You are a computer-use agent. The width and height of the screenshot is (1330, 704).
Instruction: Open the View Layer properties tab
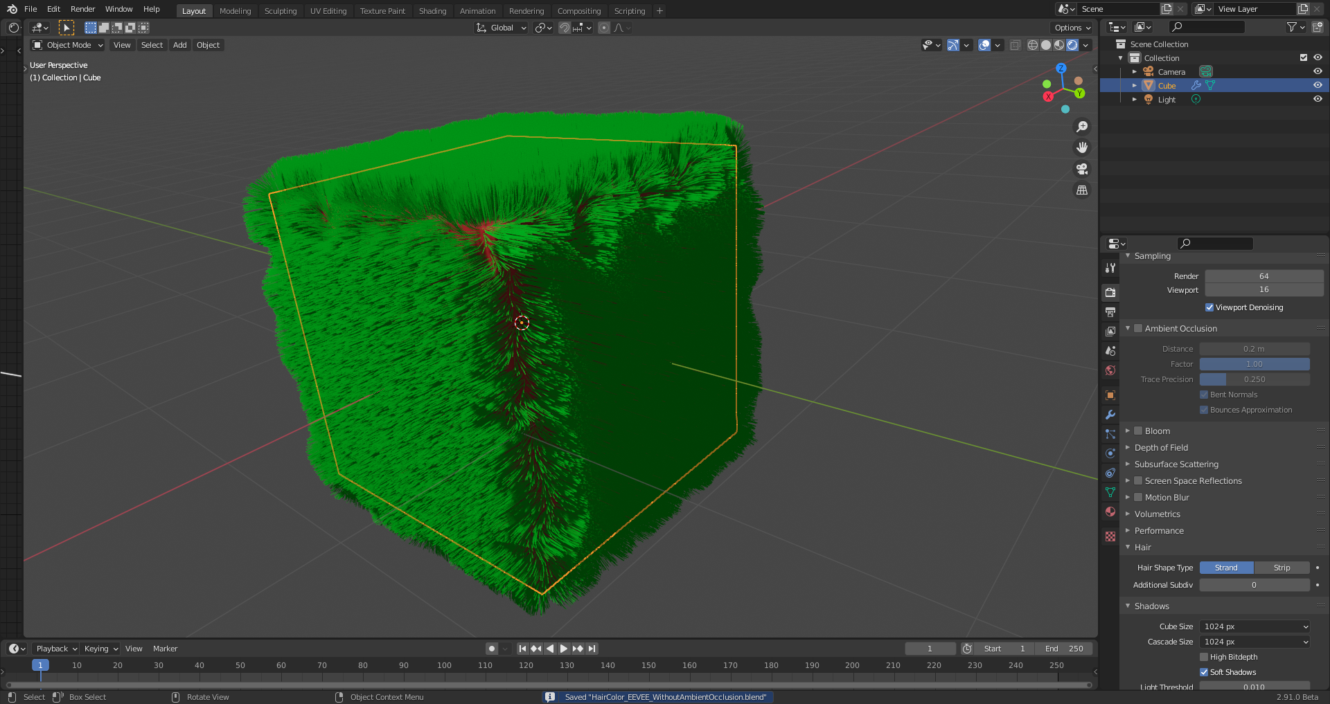[1110, 332]
